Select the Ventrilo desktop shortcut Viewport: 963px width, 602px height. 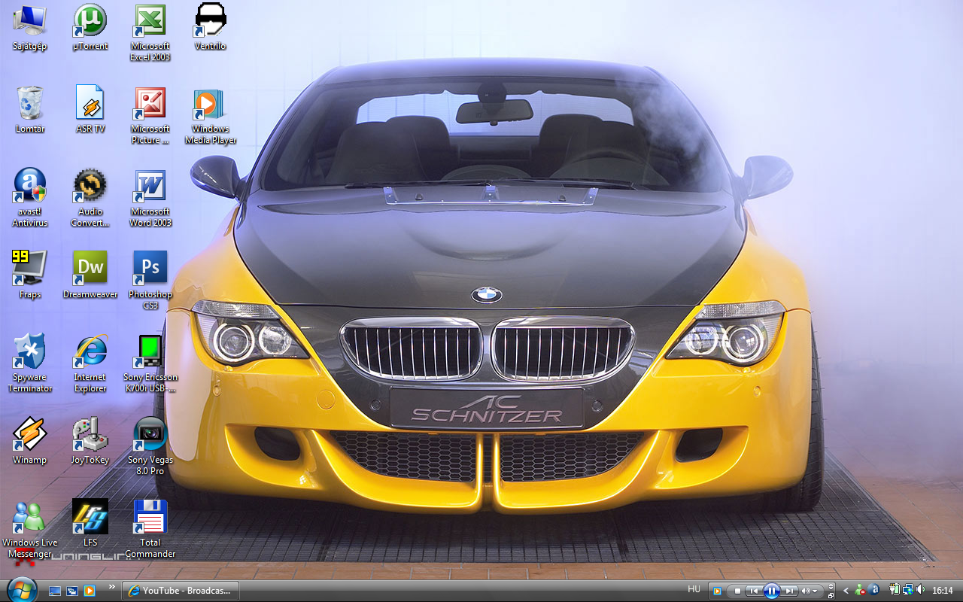211,28
